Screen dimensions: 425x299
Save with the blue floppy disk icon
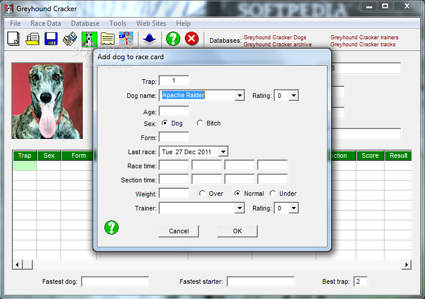pyautogui.click(x=51, y=39)
